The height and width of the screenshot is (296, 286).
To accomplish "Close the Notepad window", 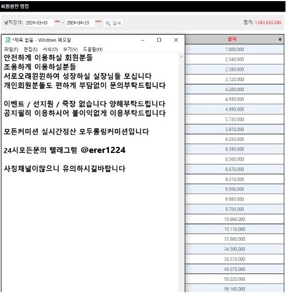I will pos(176,40).
